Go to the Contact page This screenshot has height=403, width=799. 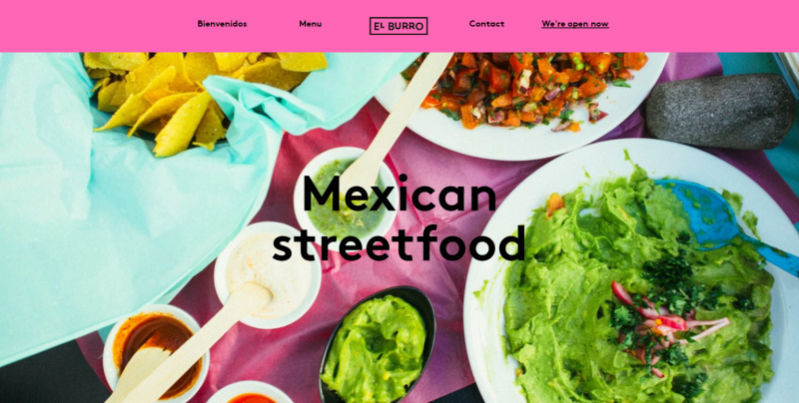(x=486, y=24)
